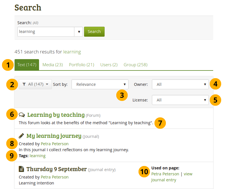
Task: Click the pencil icon beside My learning journey
Action: [x=21, y=136]
